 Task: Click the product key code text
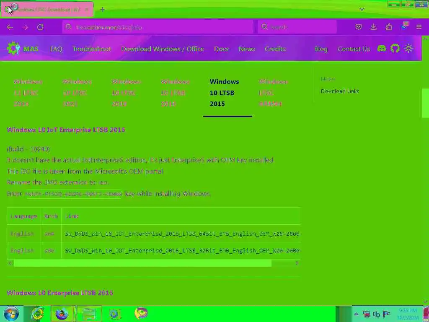tap(73, 194)
